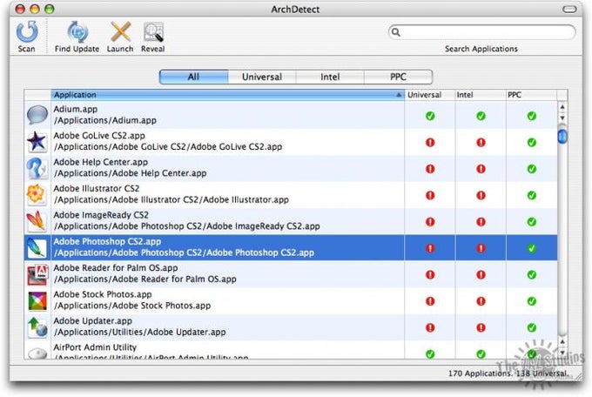Select the Adium.app speech bubble icon
592x397 pixels.
click(x=37, y=115)
